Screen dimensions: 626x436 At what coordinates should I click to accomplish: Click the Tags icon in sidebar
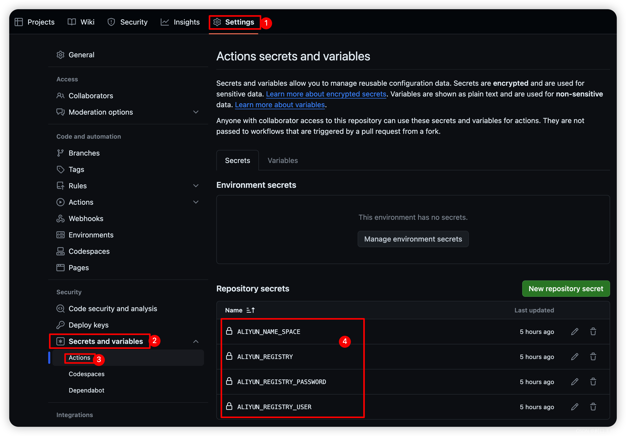(60, 169)
